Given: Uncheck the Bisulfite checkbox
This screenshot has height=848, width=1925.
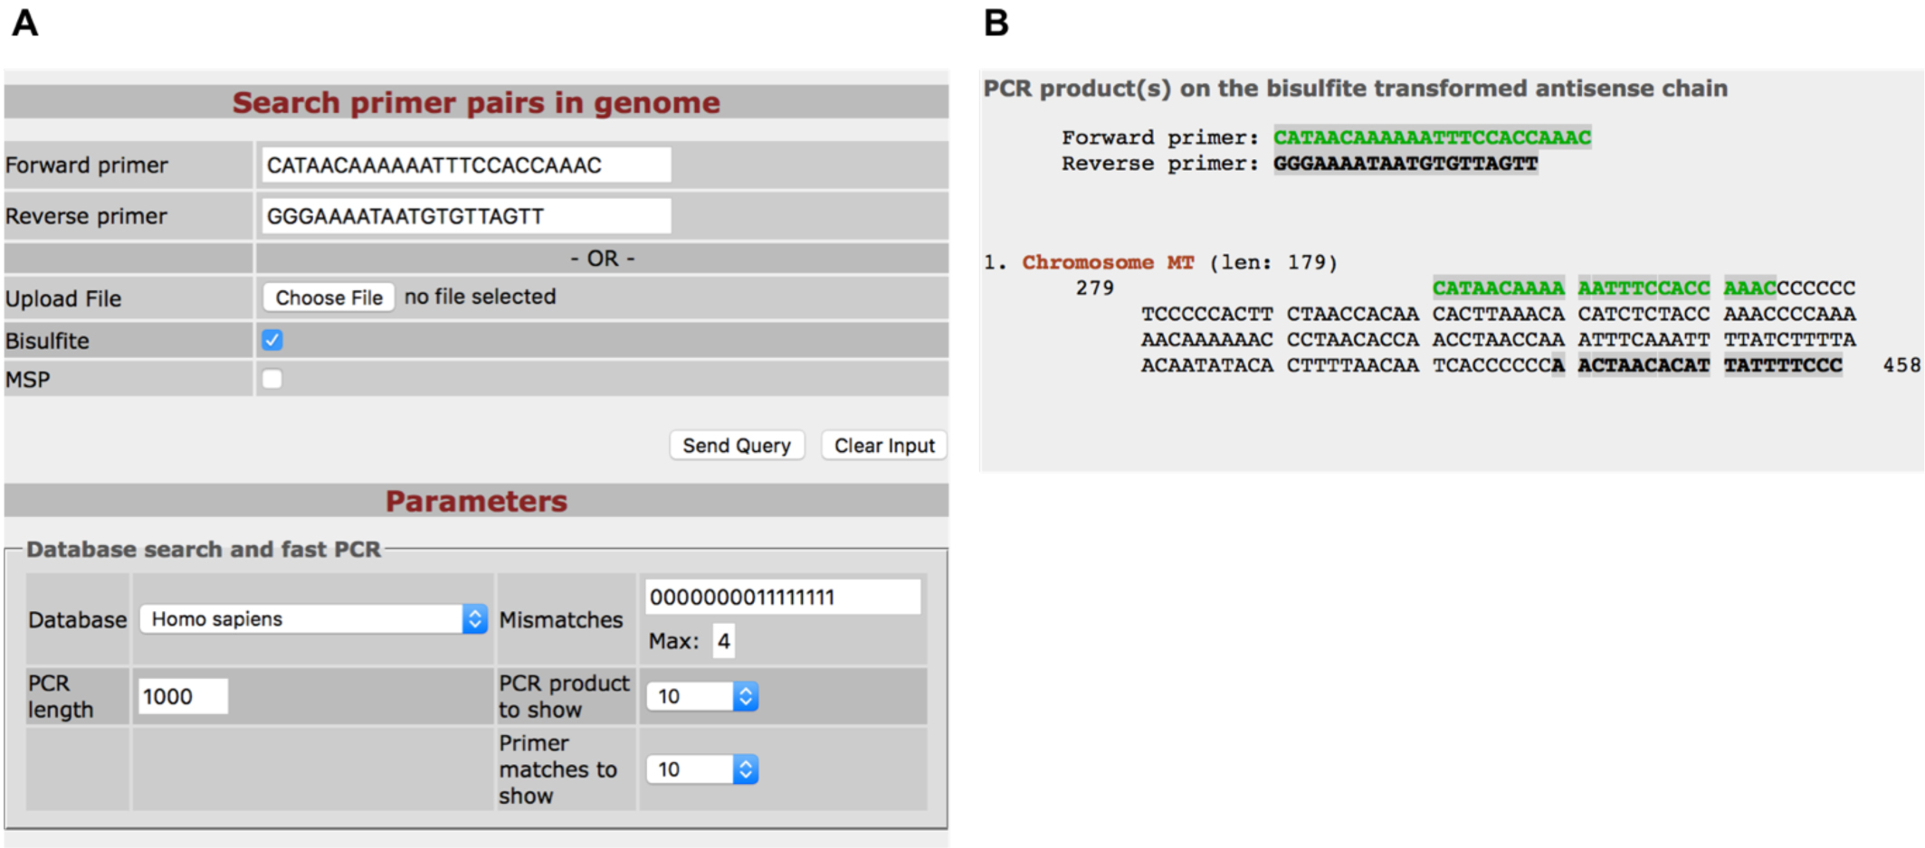Looking at the screenshot, I should pos(272,340).
